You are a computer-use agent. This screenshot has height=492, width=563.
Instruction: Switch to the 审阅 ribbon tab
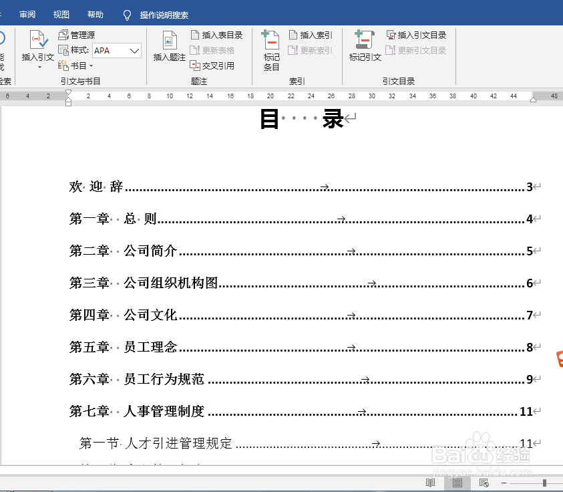[27, 14]
